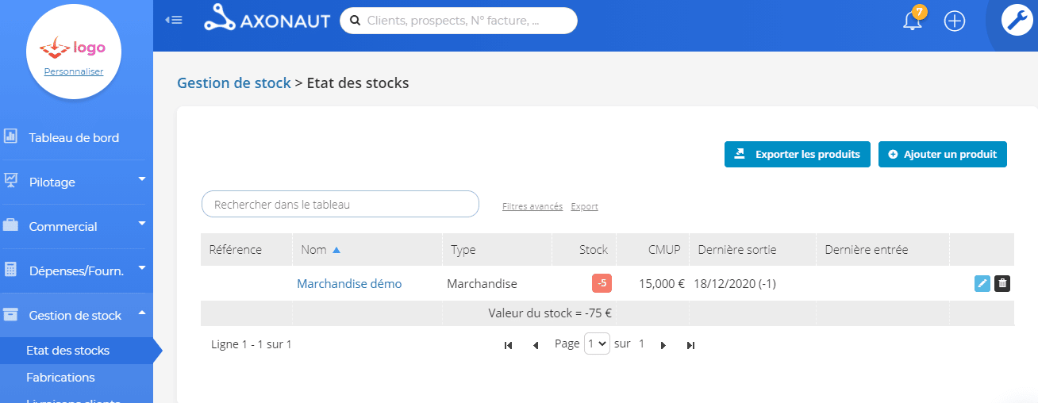Sort by Type column header
The width and height of the screenshot is (1038, 403).
[497, 249]
